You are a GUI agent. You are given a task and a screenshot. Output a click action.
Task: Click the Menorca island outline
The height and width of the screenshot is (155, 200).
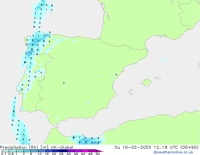(158, 78)
